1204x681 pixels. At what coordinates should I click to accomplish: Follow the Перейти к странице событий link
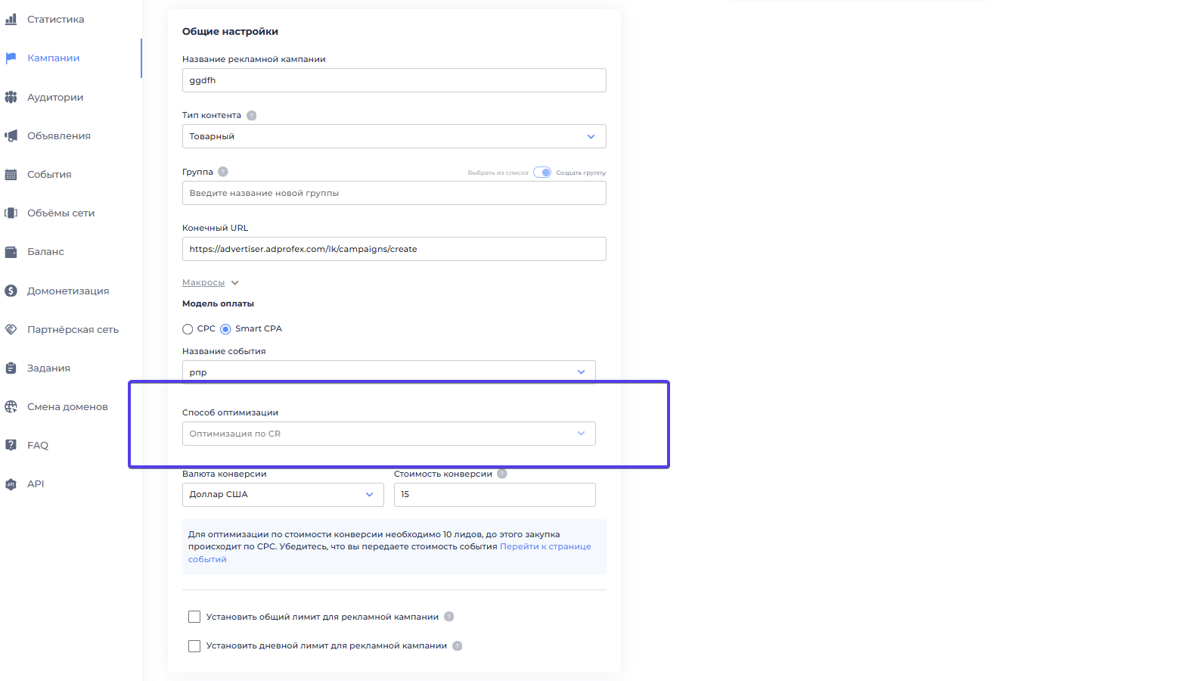pyautogui.click(x=545, y=546)
